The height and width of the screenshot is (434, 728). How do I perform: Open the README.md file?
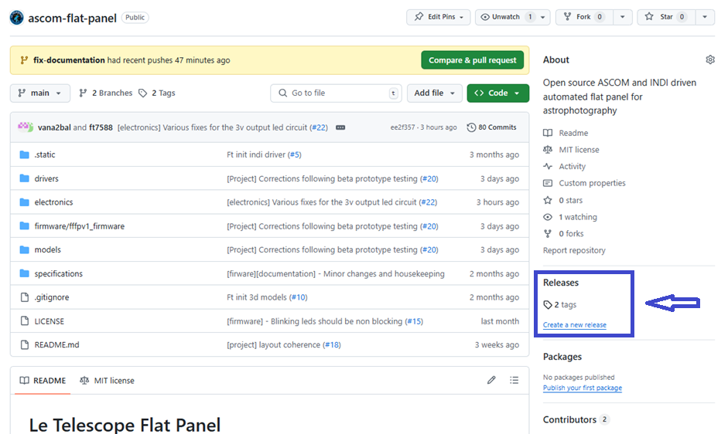56,345
